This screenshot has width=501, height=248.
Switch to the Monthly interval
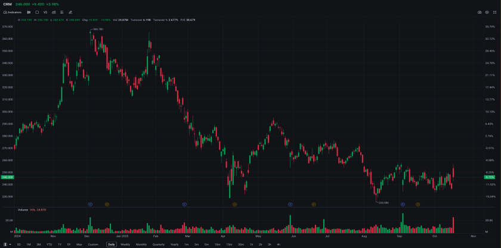[x=141, y=244]
